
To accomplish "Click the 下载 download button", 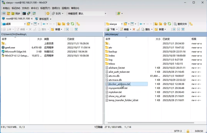I will pyautogui.click(x=111, y=29).
